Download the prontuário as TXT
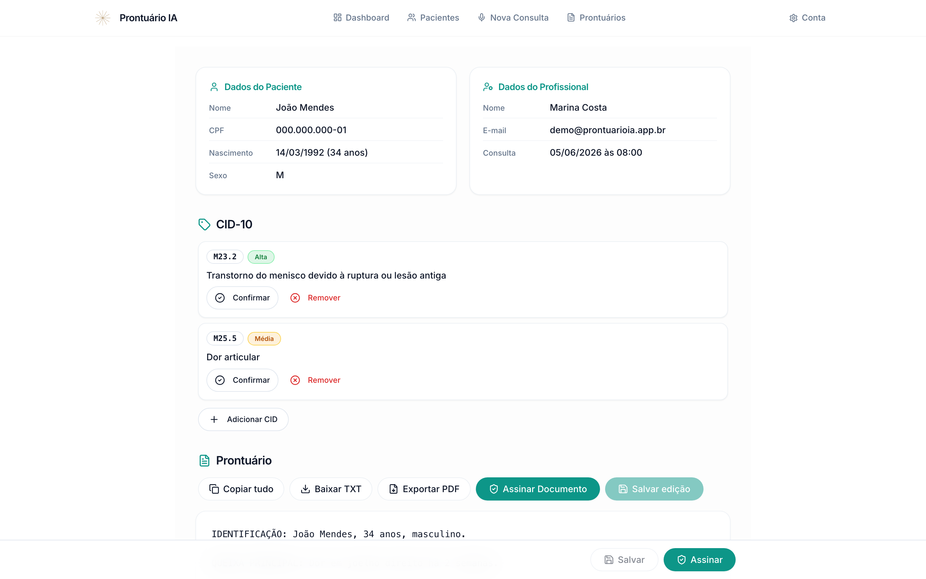926x579 pixels. (x=331, y=489)
